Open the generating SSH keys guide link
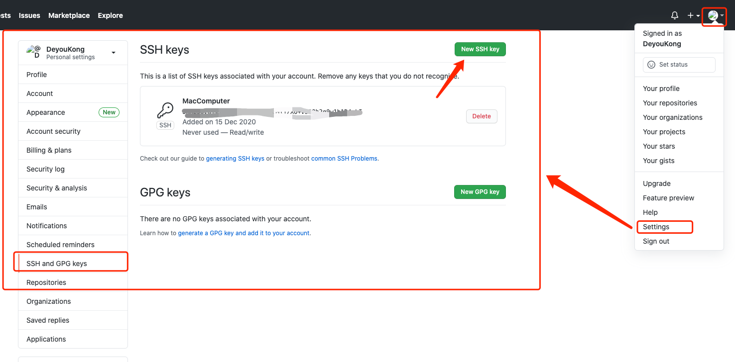Image resolution: width=735 pixels, height=362 pixels. coord(235,159)
